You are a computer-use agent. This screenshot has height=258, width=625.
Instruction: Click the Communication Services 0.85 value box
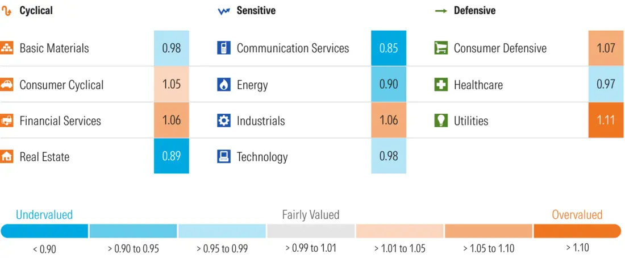coord(389,48)
